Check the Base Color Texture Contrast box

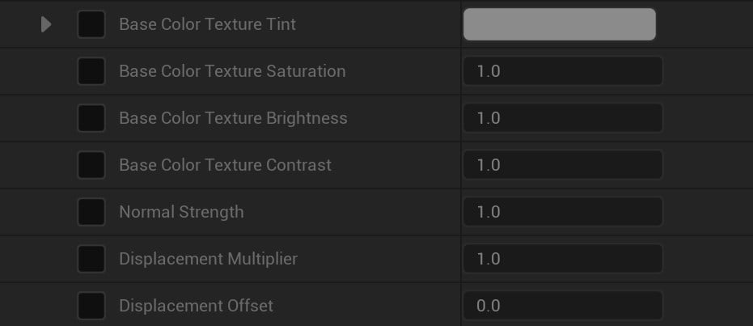pos(91,165)
